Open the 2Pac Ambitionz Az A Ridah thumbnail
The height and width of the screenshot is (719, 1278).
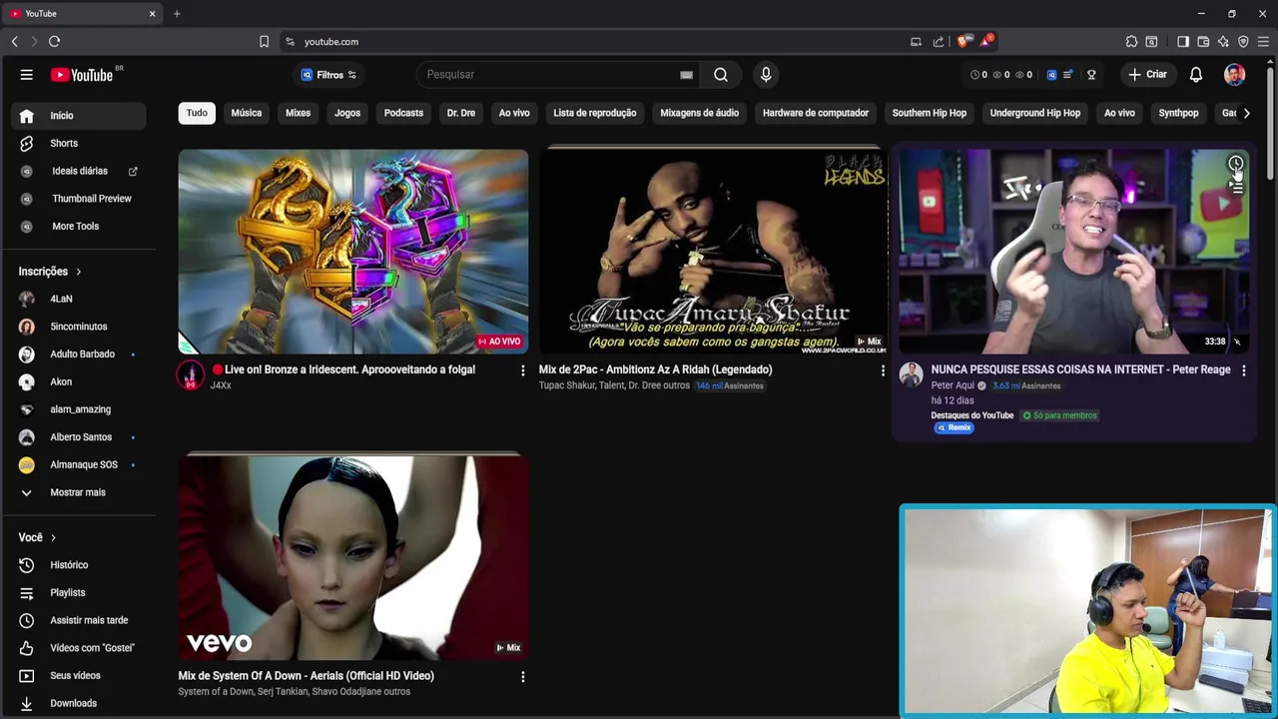(713, 252)
